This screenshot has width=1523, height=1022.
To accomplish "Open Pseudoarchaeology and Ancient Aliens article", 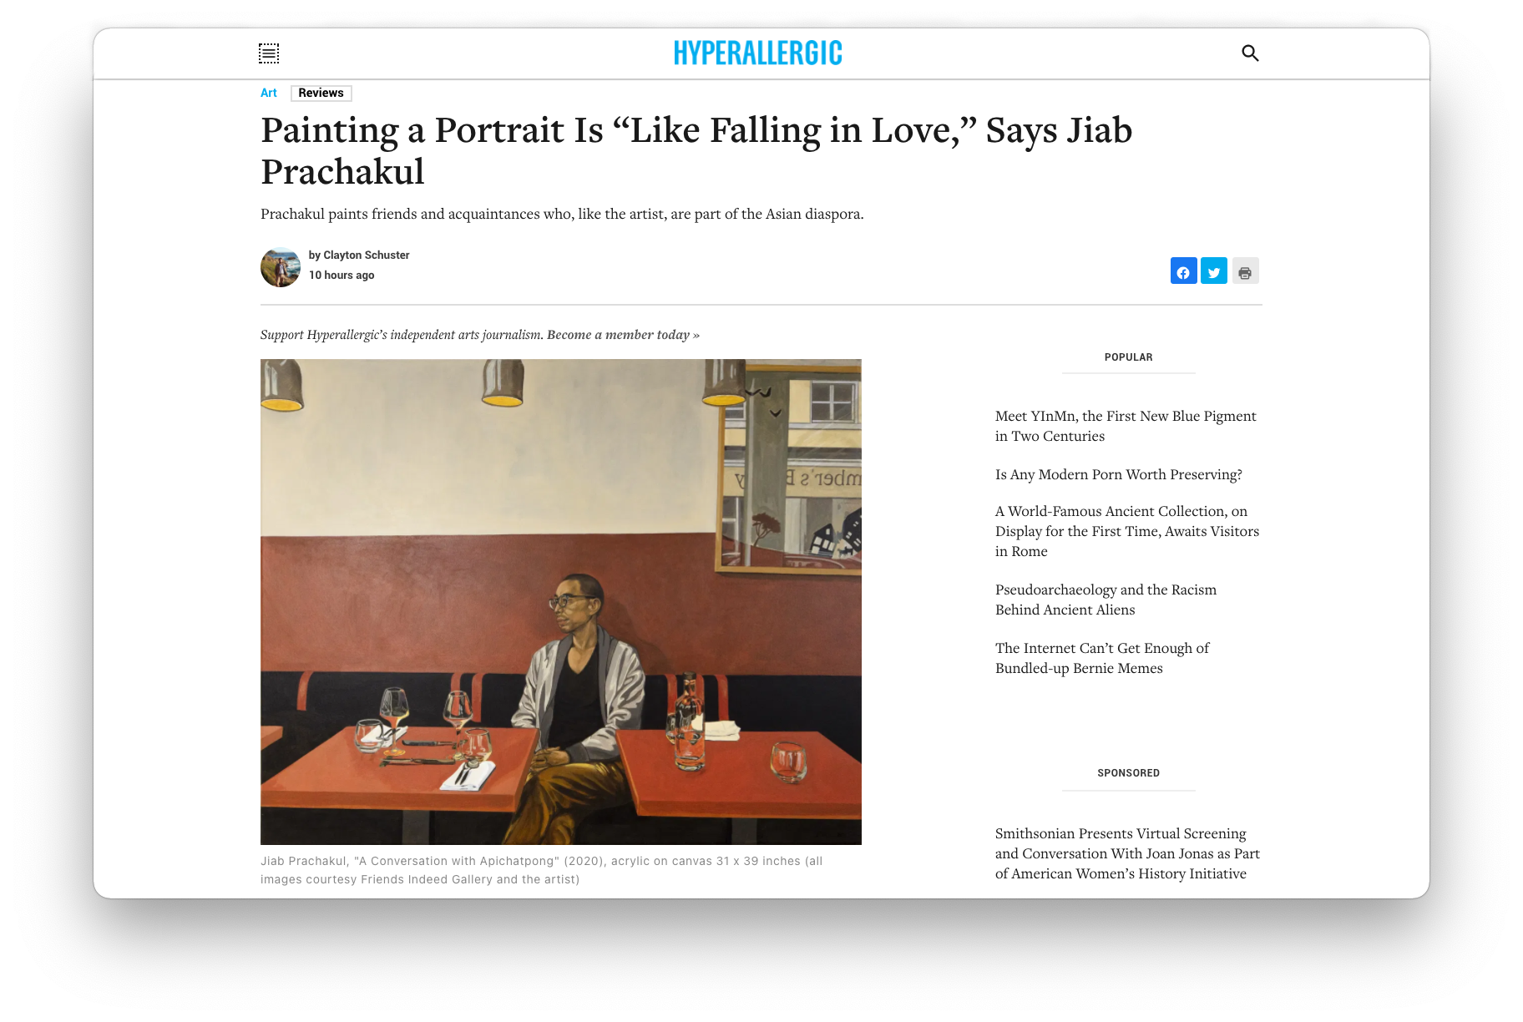I will (1106, 600).
